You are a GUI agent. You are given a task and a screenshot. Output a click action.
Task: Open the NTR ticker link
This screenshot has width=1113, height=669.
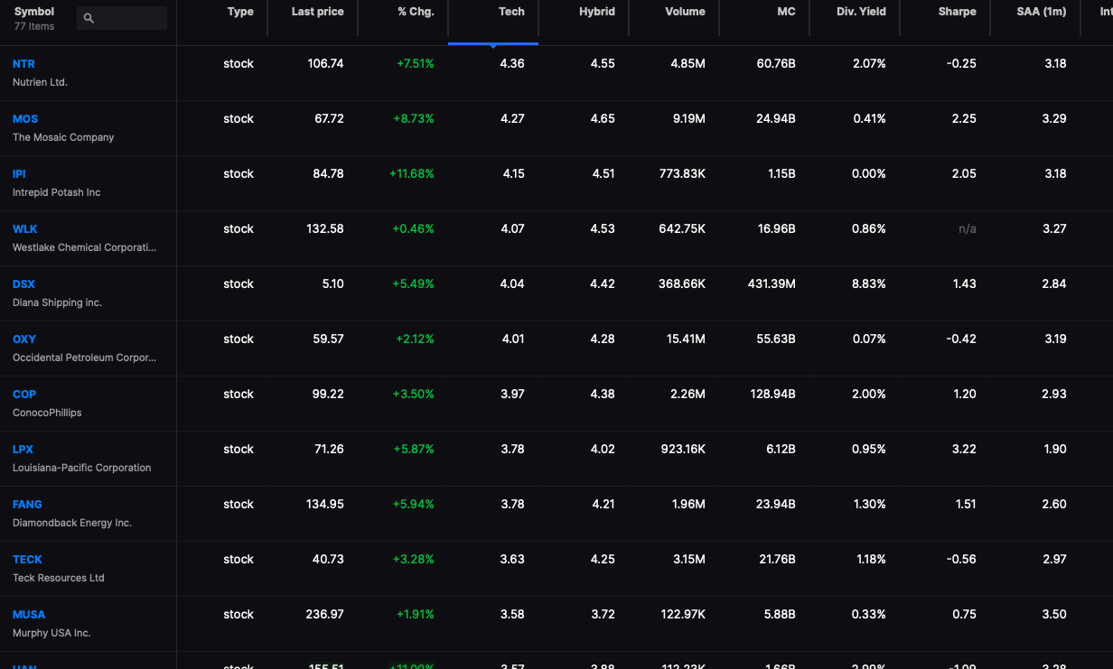point(23,64)
